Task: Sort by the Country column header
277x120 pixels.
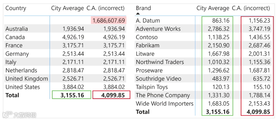Action: (16, 8)
